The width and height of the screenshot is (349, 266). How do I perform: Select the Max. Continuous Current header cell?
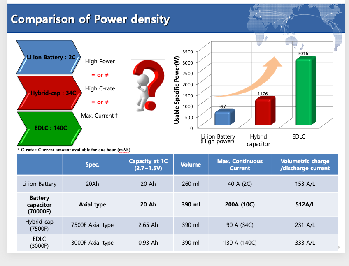coord(240,164)
